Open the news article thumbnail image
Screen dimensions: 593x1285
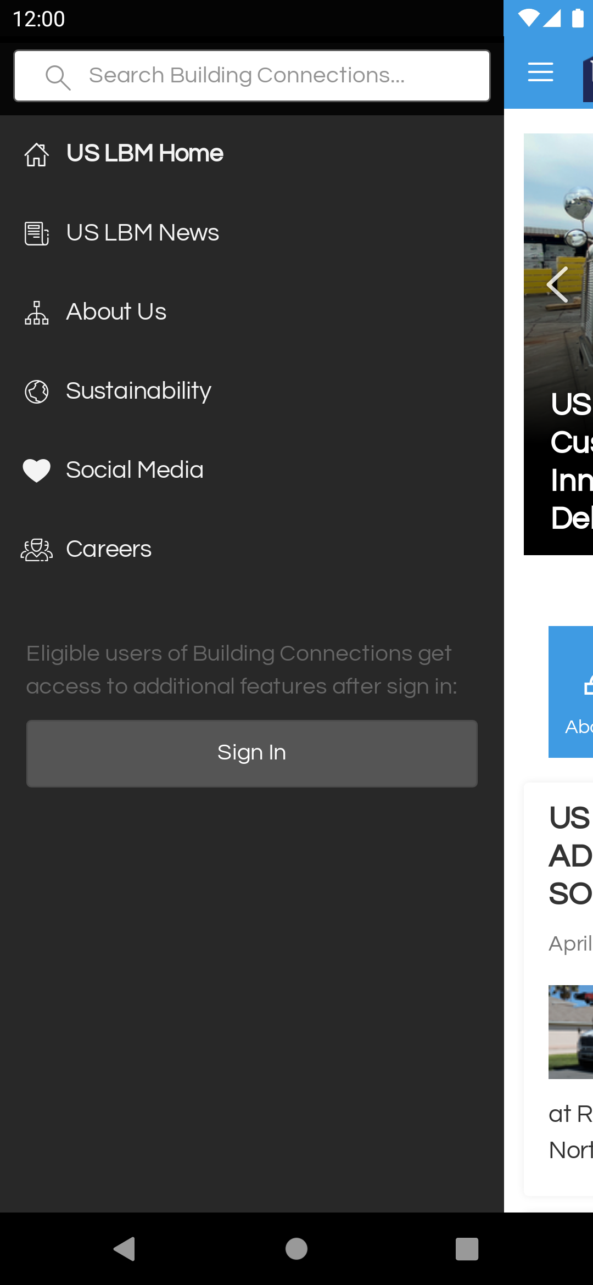(571, 1032)
